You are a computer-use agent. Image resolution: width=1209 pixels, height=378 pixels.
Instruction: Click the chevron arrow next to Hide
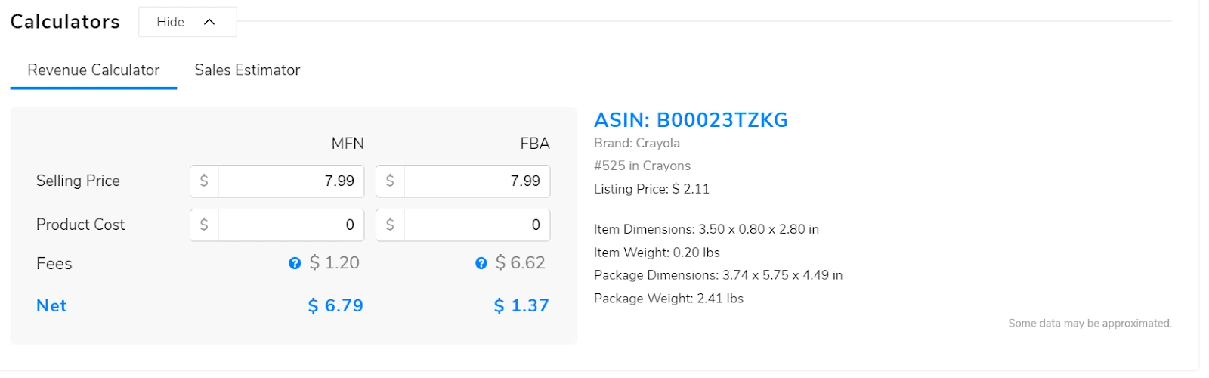[209, 22]
